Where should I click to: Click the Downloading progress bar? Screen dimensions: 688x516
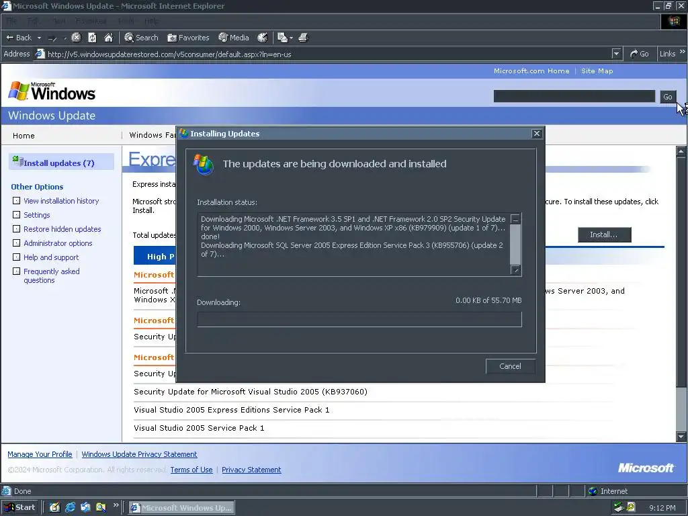pyautogui.click(x=359, y=319)
